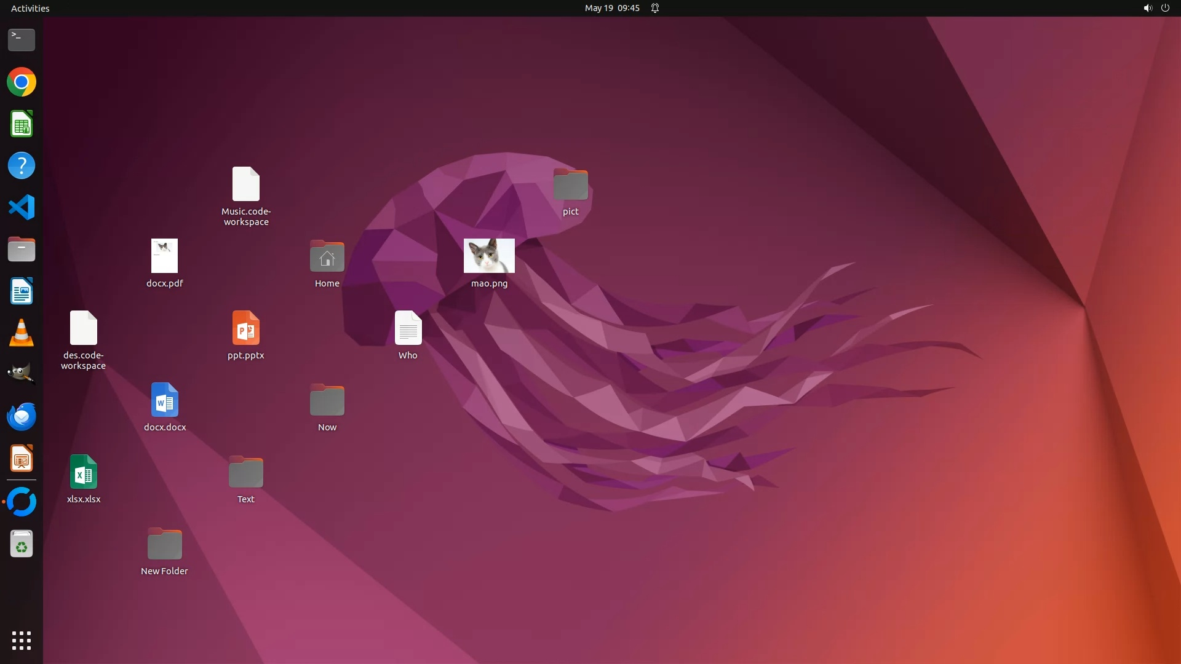This screenshot has height=664, width=1181.
Task: Open system menu via power icon
Action: point(1165,8)
